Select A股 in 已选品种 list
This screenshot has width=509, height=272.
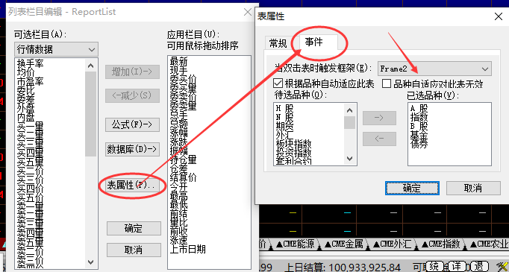419,108
